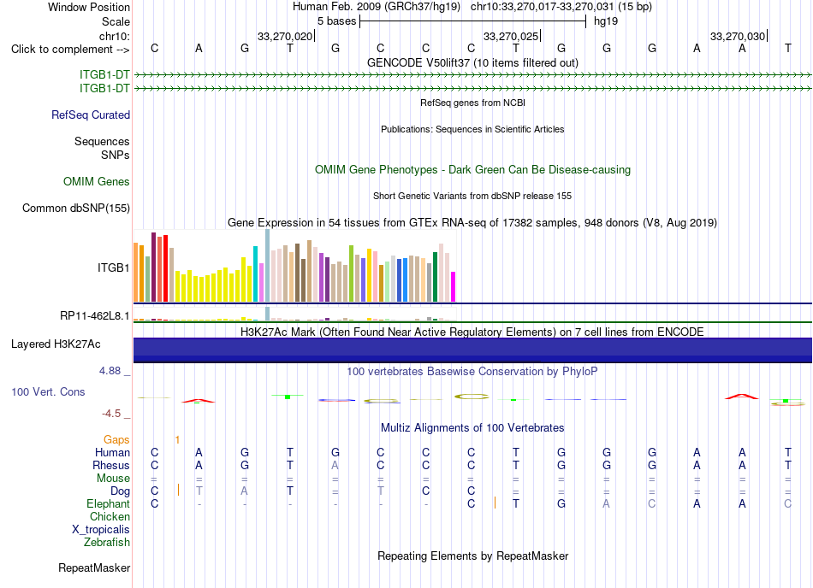The image size is (813, 588).
Task: Select the Zebrafish alignment row label
Action: (107, 543)
